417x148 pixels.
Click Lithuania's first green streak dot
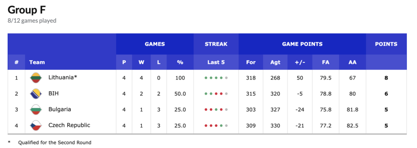tap(206, 78)
